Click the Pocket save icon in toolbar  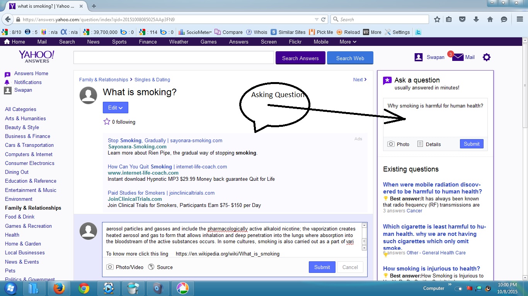(462, 19)
